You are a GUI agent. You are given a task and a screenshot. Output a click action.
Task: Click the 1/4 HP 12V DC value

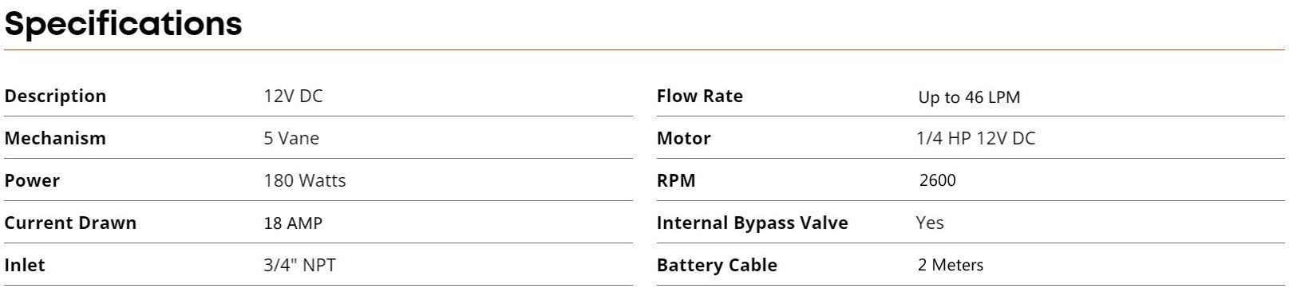coord(976,138)
